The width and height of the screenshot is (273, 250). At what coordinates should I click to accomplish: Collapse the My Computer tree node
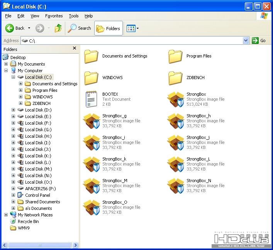pyautogui.click(x=6, y=71)
